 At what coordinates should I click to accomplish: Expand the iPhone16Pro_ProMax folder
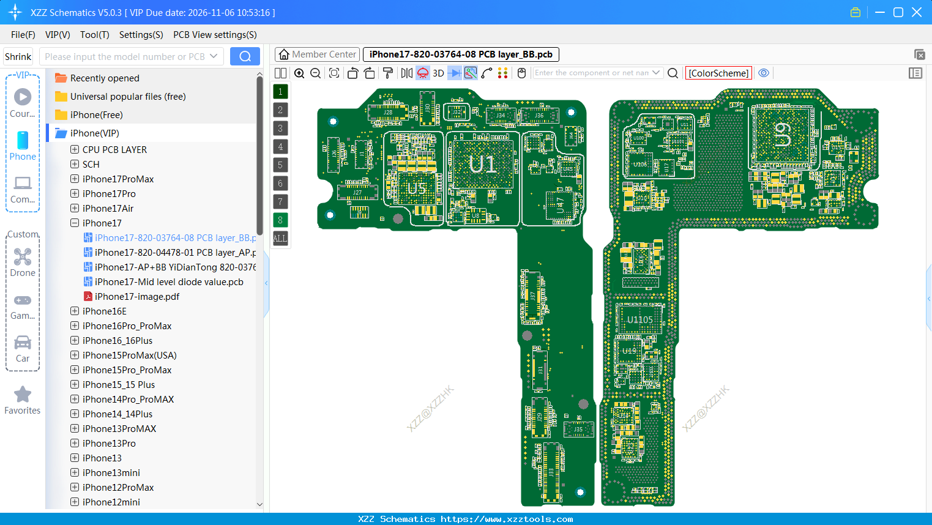point(74,326)
